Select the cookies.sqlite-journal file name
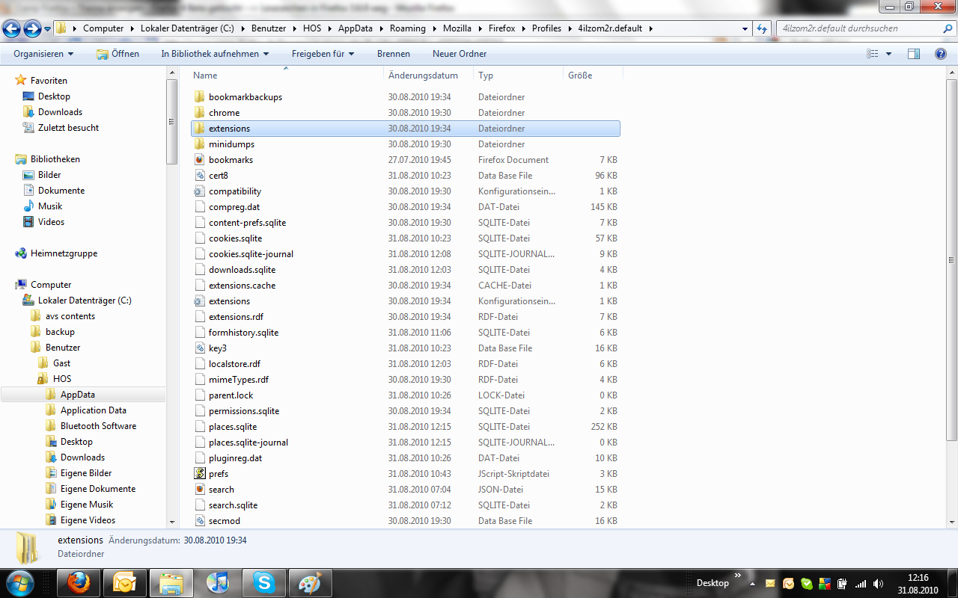 pyautogui.click(x=251, y=254)
